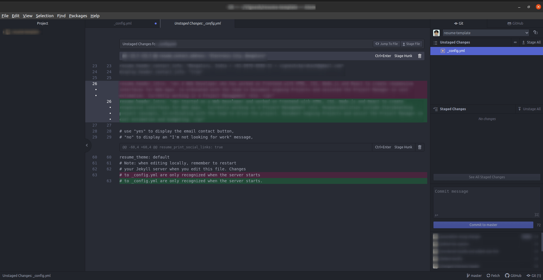Discard the first hunk with trash icon
Screen dimensions: 543x280
(420, 56)
